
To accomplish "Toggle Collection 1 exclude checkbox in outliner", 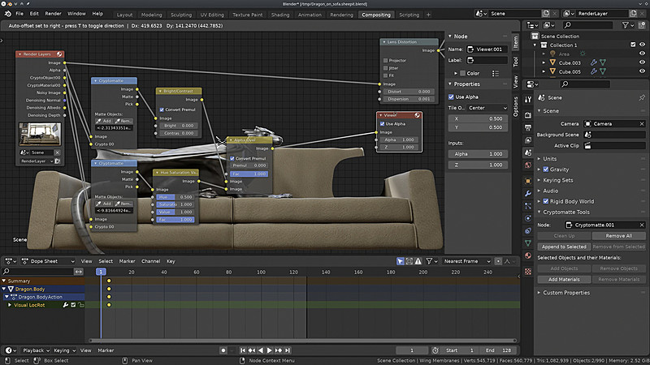I will tap(633, 45).
